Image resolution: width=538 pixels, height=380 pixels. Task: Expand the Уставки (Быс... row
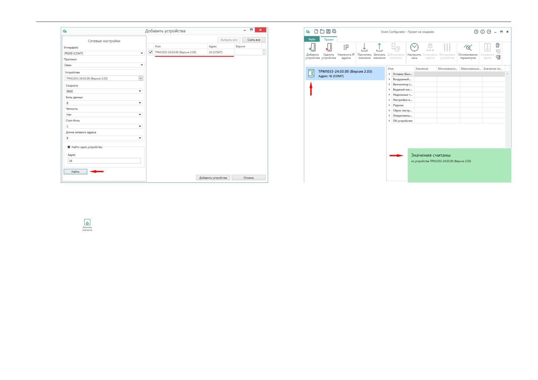[x=389, y=74]
